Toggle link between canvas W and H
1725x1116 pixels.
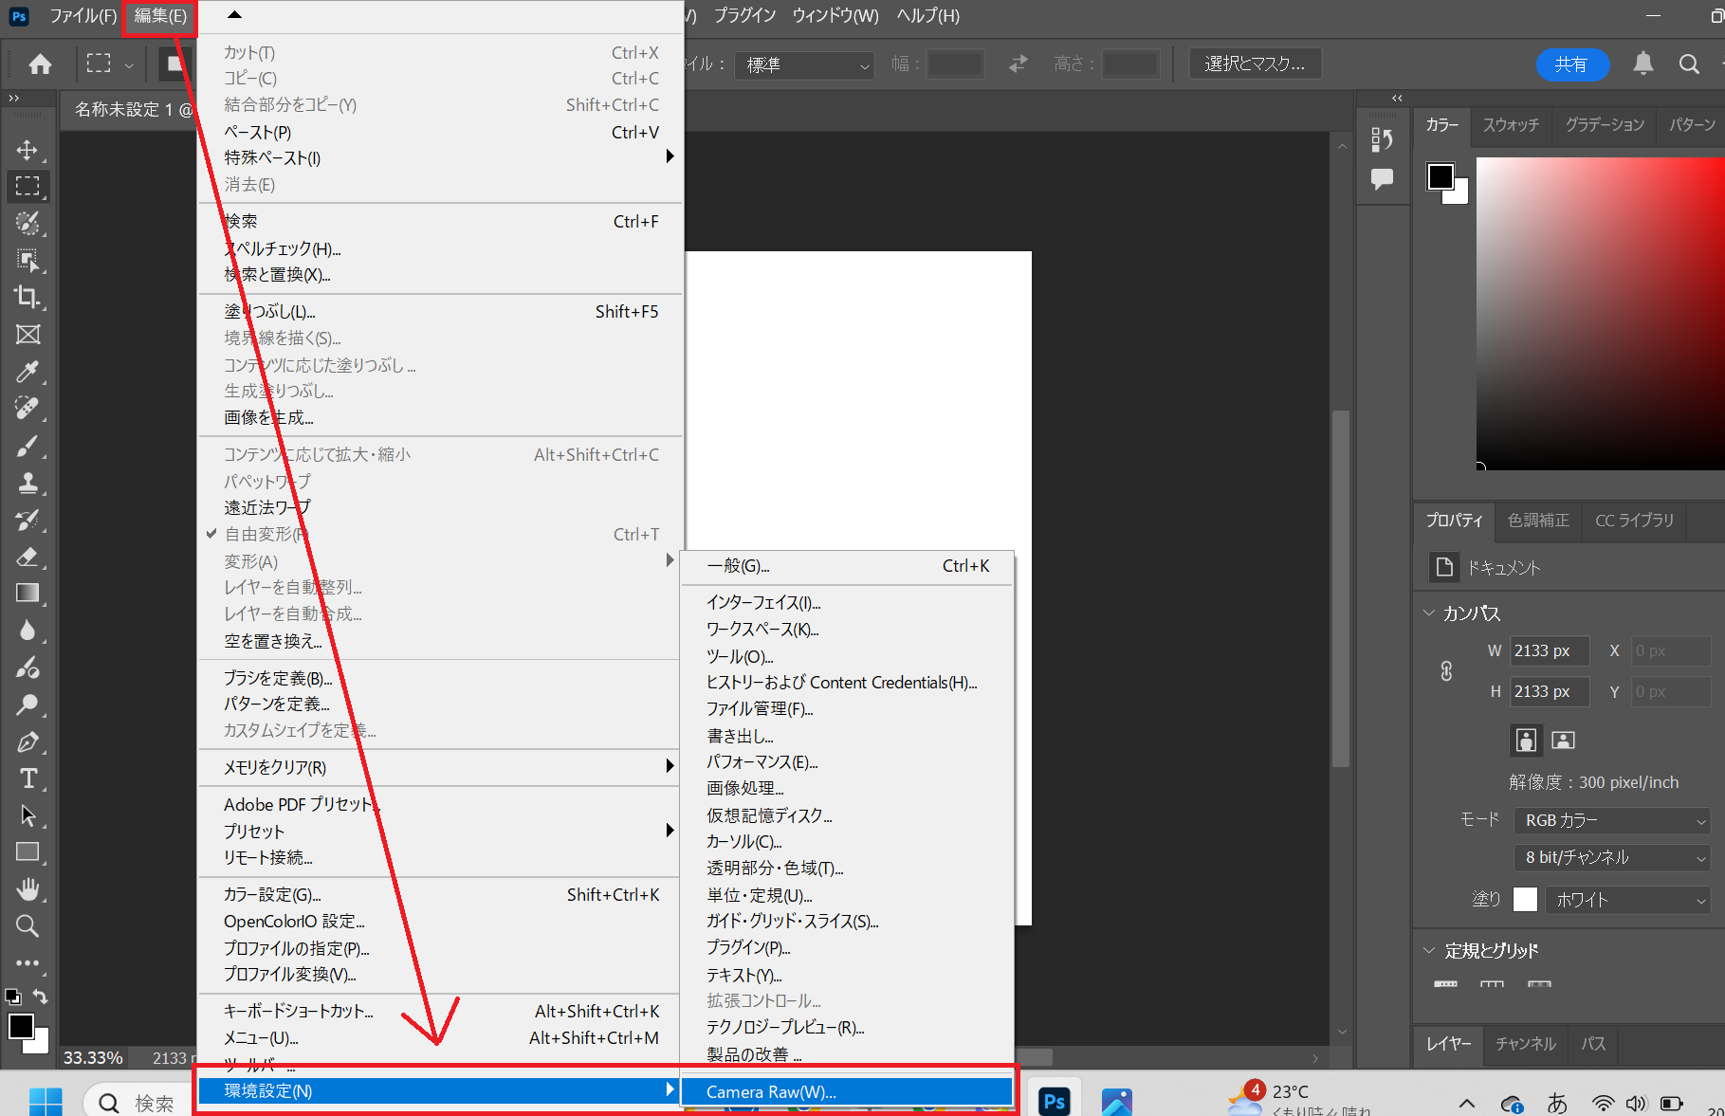click(x=1446, y=671)
